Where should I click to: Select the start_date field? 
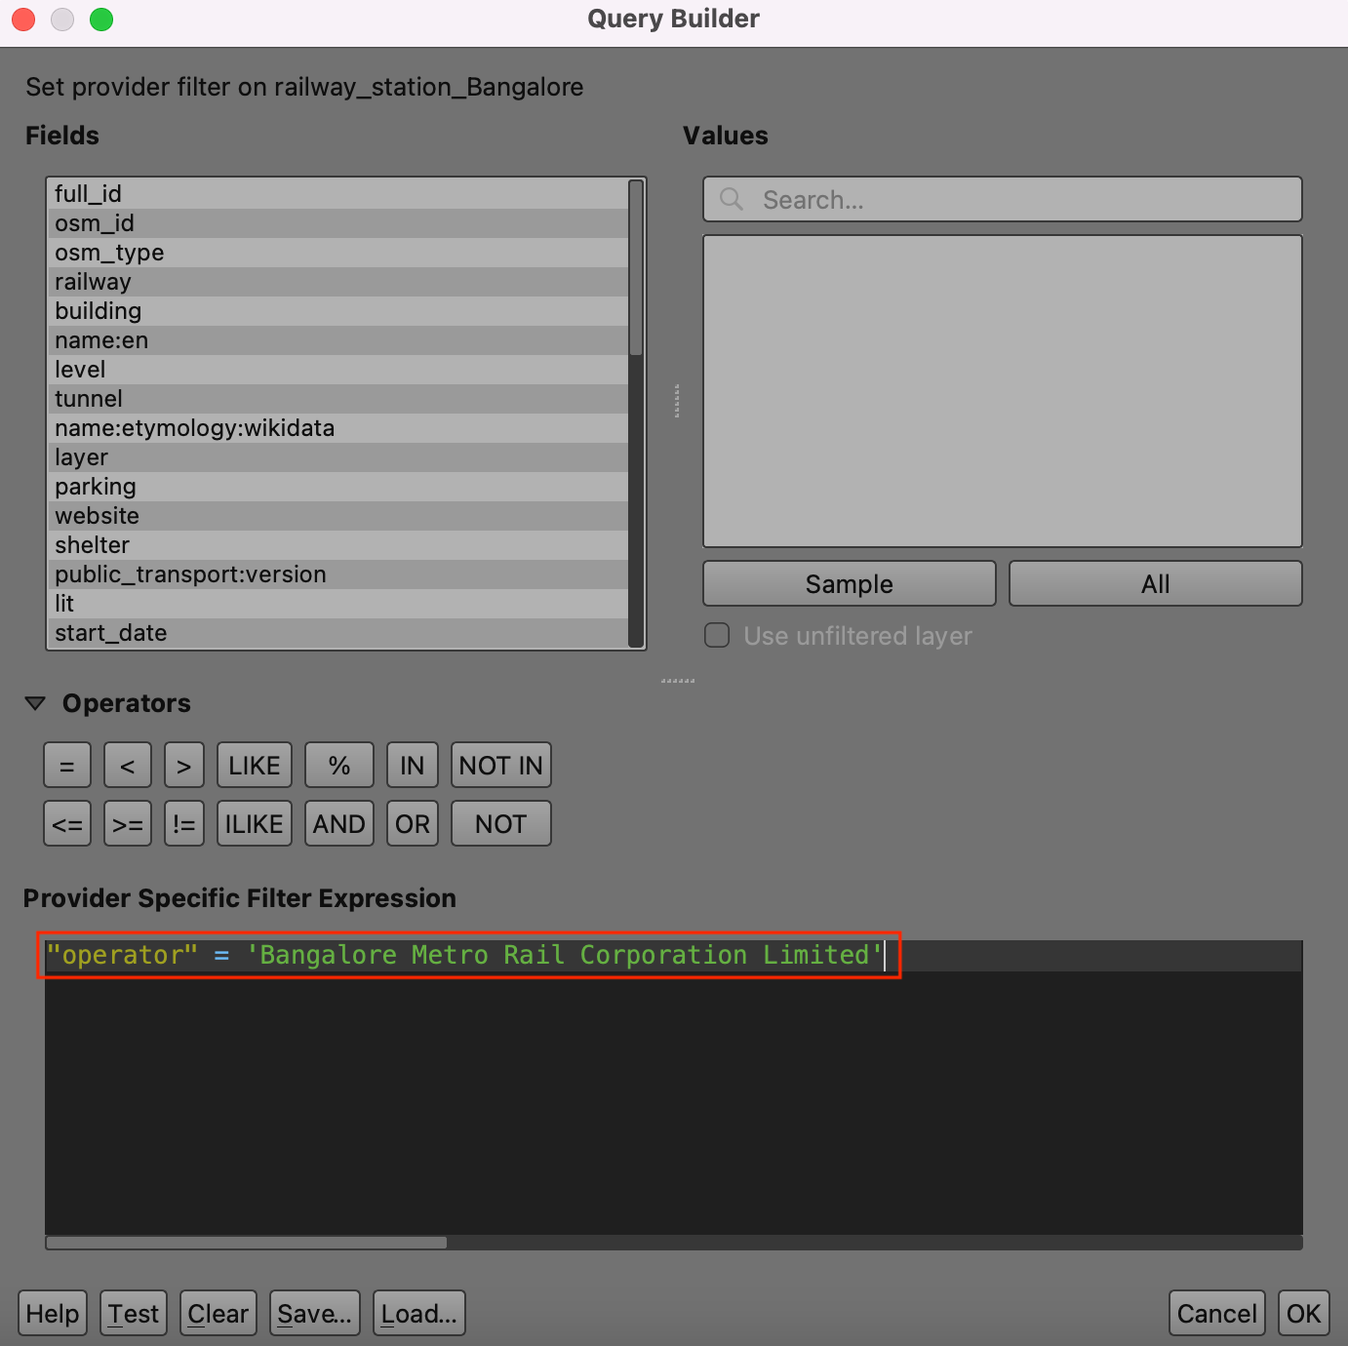pos(337,633)
